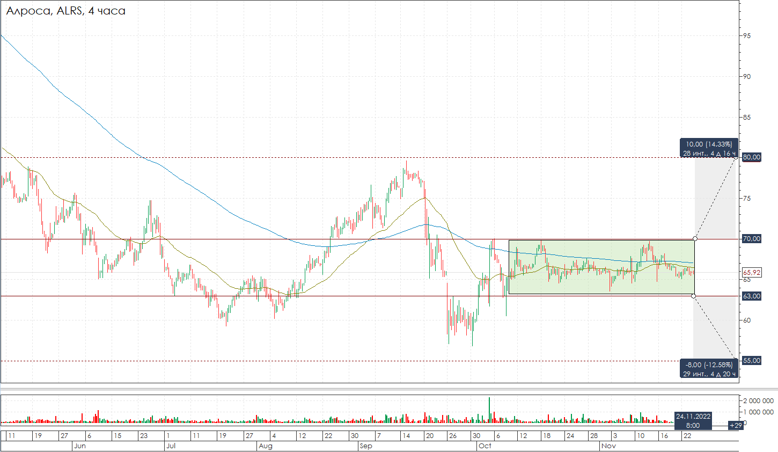Click the chart title "Алроса, ALRS, 4 часа"
Image resolution: width=778 pixels, height=452 pixels.
[x=66, y=11]
